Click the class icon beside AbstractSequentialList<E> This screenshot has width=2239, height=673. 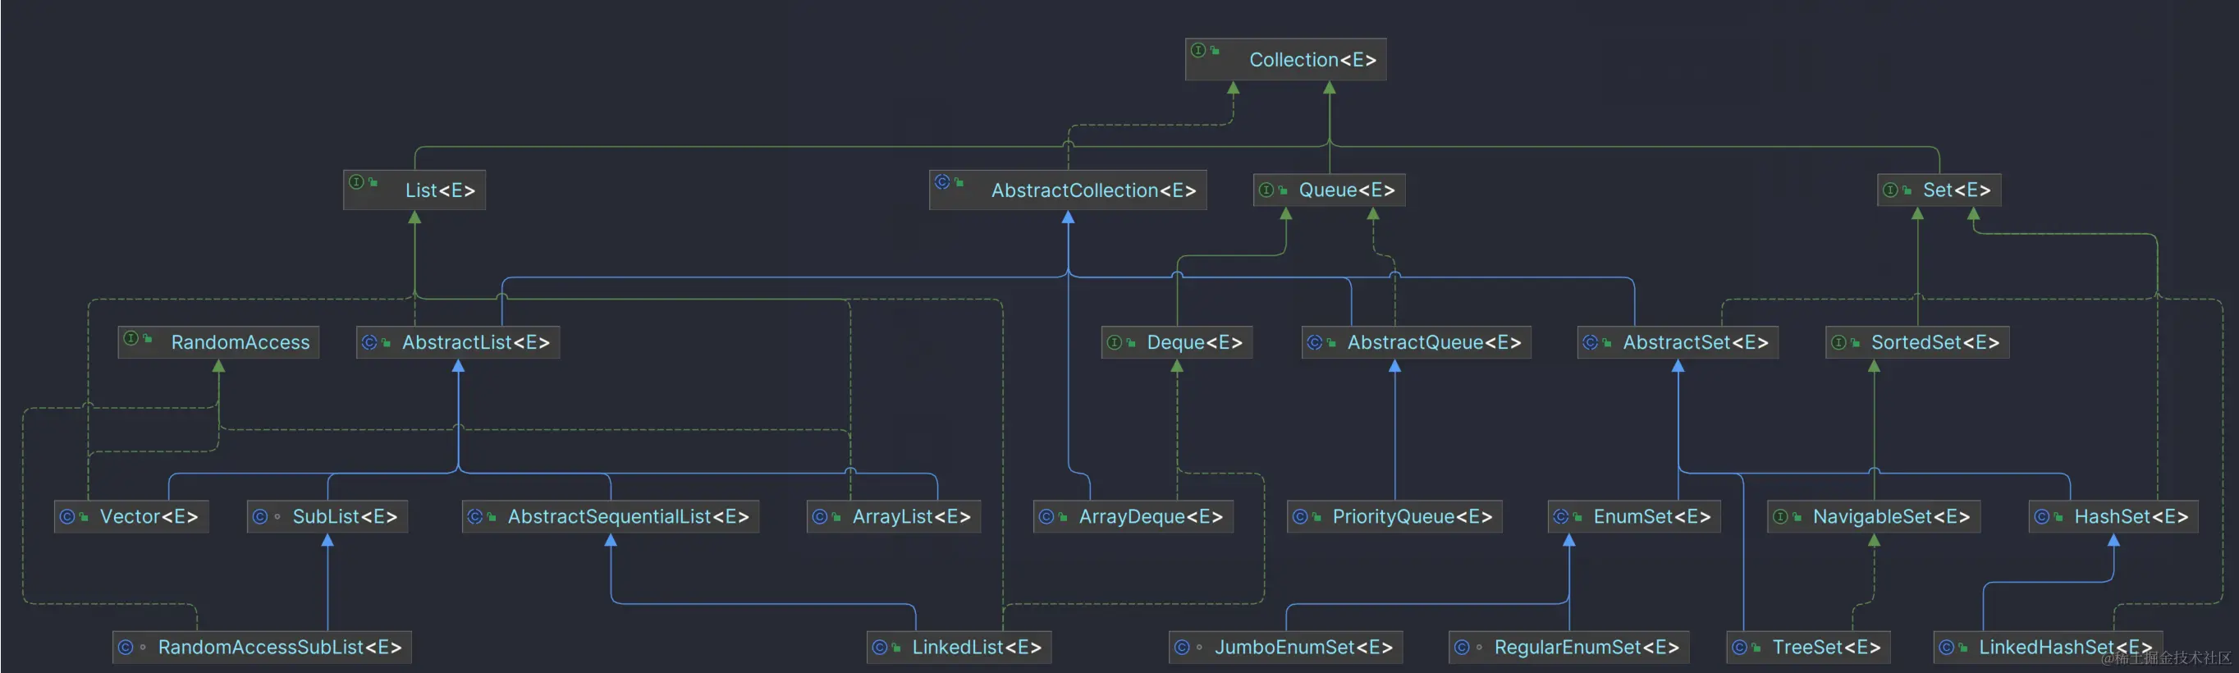click(475, 516)
